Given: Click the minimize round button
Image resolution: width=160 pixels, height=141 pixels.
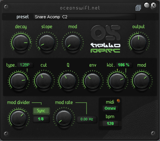Looking at the screenshot, I should 147,5.
